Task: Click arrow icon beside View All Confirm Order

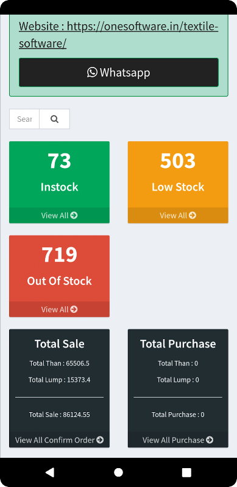Action: coord(100,440)
